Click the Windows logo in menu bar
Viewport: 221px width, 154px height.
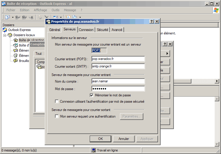click(x=216, y=10)
